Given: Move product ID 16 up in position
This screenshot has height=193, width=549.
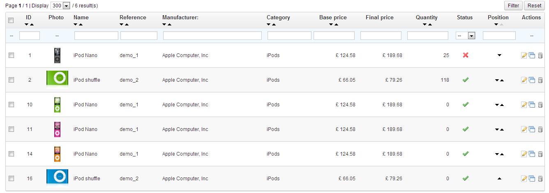Looking at the screenshot, I should click(499, 179).
